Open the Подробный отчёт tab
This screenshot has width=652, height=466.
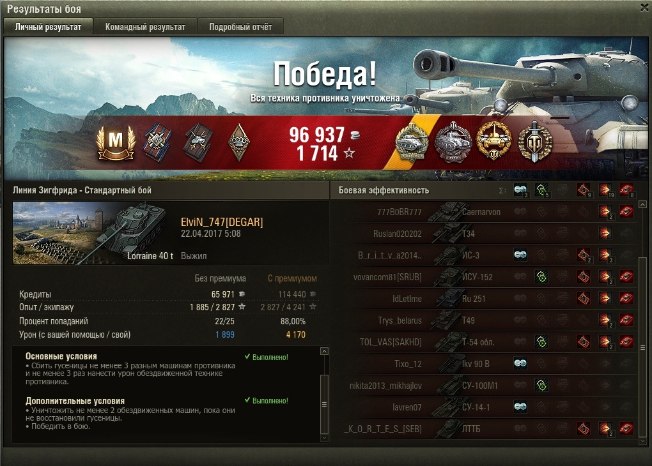(240, 27)
